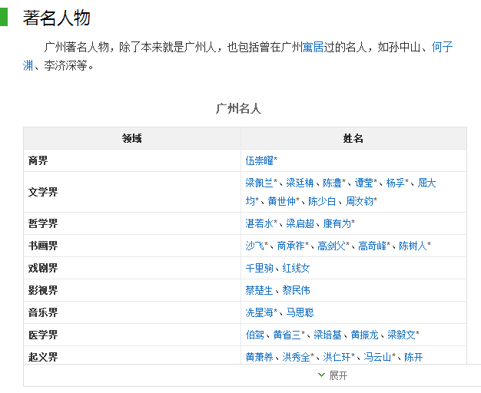This screenshot has height=393, width=481.
Task: Open the 何子渊 link
Action: 237,56
